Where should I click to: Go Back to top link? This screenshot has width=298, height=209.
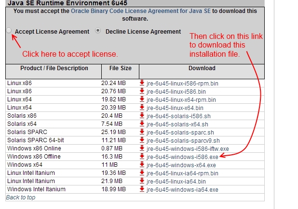pos(21,197)
